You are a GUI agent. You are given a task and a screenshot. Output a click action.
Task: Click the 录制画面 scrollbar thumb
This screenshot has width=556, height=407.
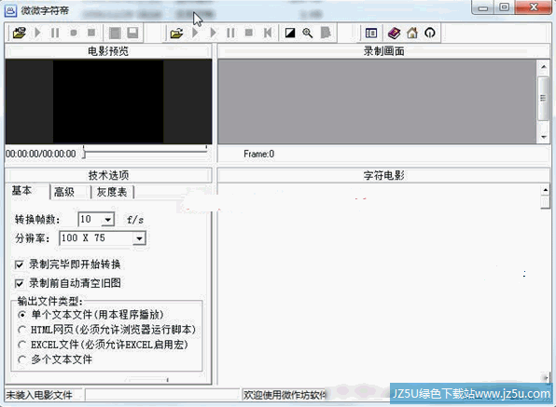coord(543,99)
